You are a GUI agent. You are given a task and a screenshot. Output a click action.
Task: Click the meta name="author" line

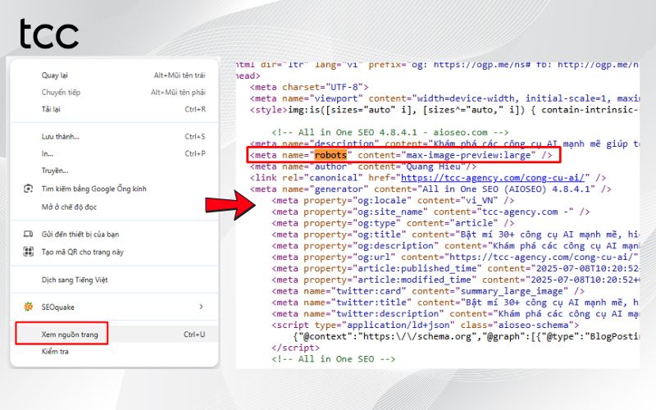pos(363,166)
